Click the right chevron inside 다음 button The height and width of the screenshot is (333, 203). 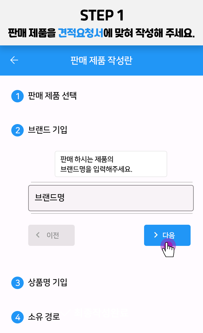tap(156, 235)
